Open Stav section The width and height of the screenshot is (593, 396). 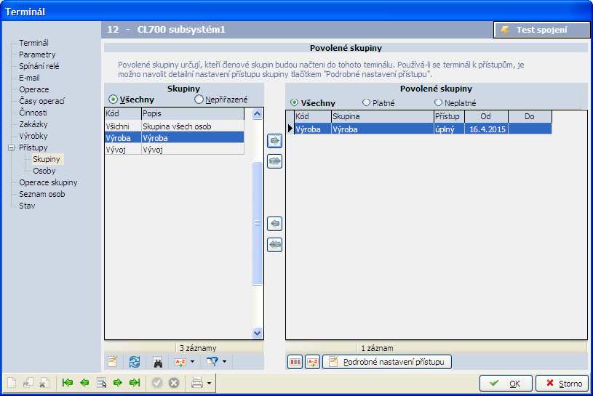pyautogui.click(x=27, y=206)
